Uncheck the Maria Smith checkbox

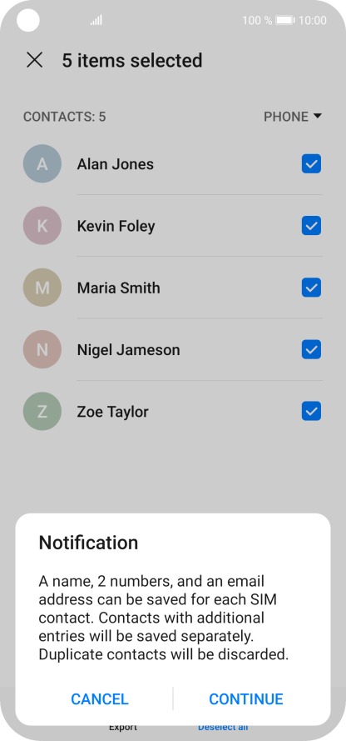tap(311, 288)
